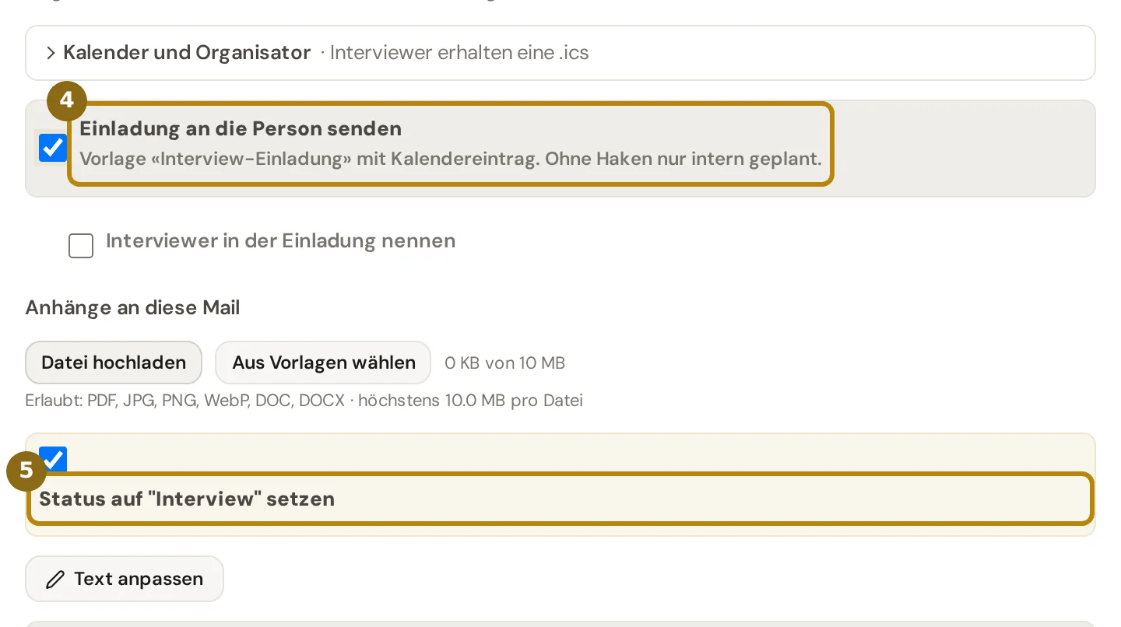Click the Vorlage «Interview-Einladung» description text
Image resolution: width=1121 pixels, height=627 pixels.
[451, 159]
